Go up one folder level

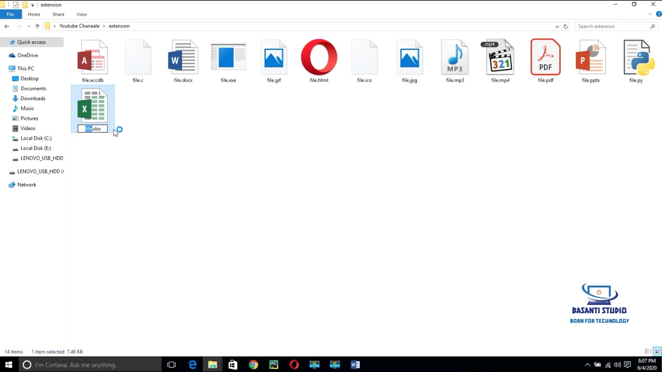coord(37,26)
